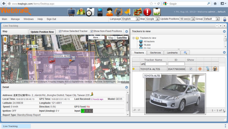Collapse the Trackers to view panel

click(x=224, y=31)
